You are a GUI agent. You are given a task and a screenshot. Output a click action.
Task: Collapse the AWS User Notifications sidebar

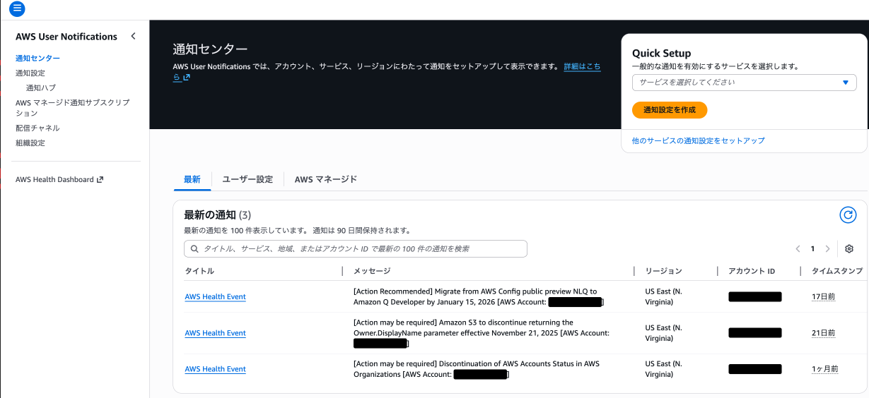[133, 36]
